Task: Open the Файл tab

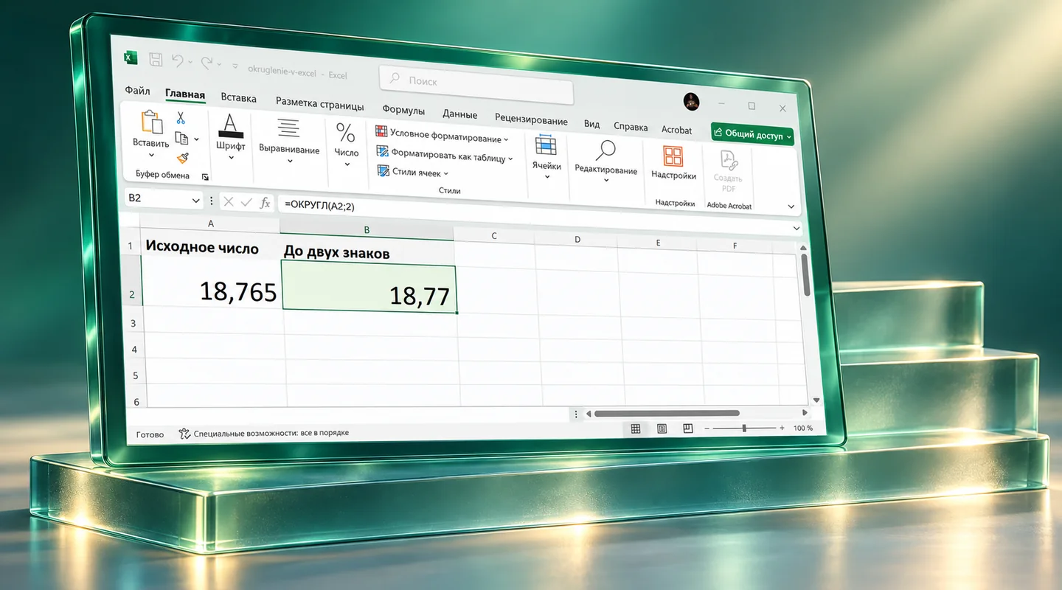Action: tap(137, 91)
